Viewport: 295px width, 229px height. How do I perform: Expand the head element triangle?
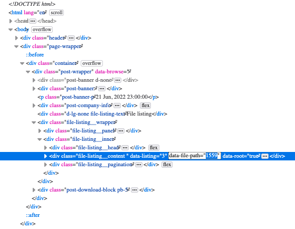11,21
